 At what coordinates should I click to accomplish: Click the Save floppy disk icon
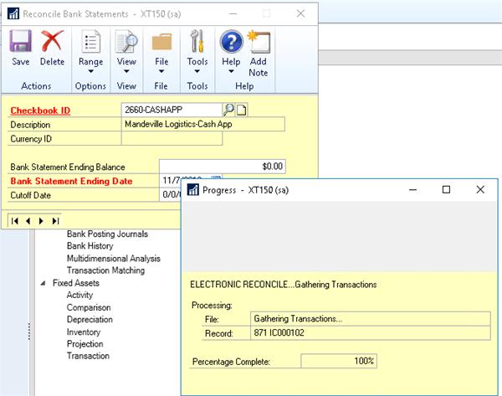pos(20,41)
